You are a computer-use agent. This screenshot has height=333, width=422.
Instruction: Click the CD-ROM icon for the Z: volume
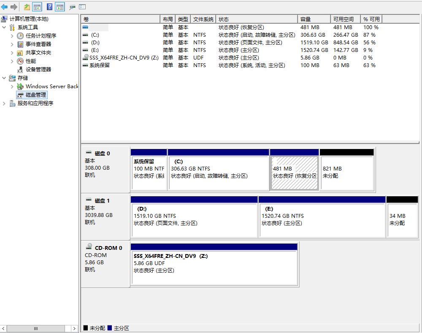click(86, 57)
